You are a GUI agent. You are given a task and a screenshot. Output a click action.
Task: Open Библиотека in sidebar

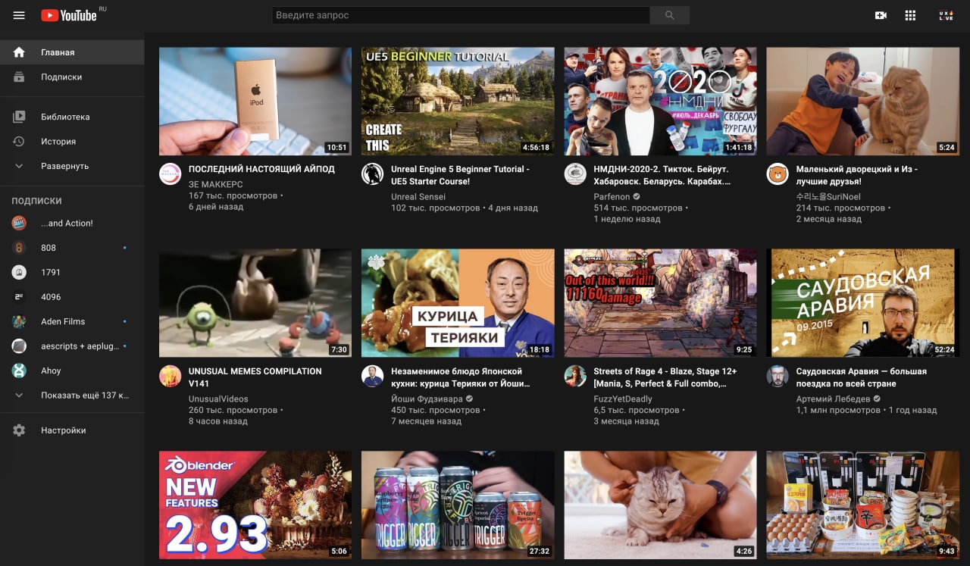72,117
